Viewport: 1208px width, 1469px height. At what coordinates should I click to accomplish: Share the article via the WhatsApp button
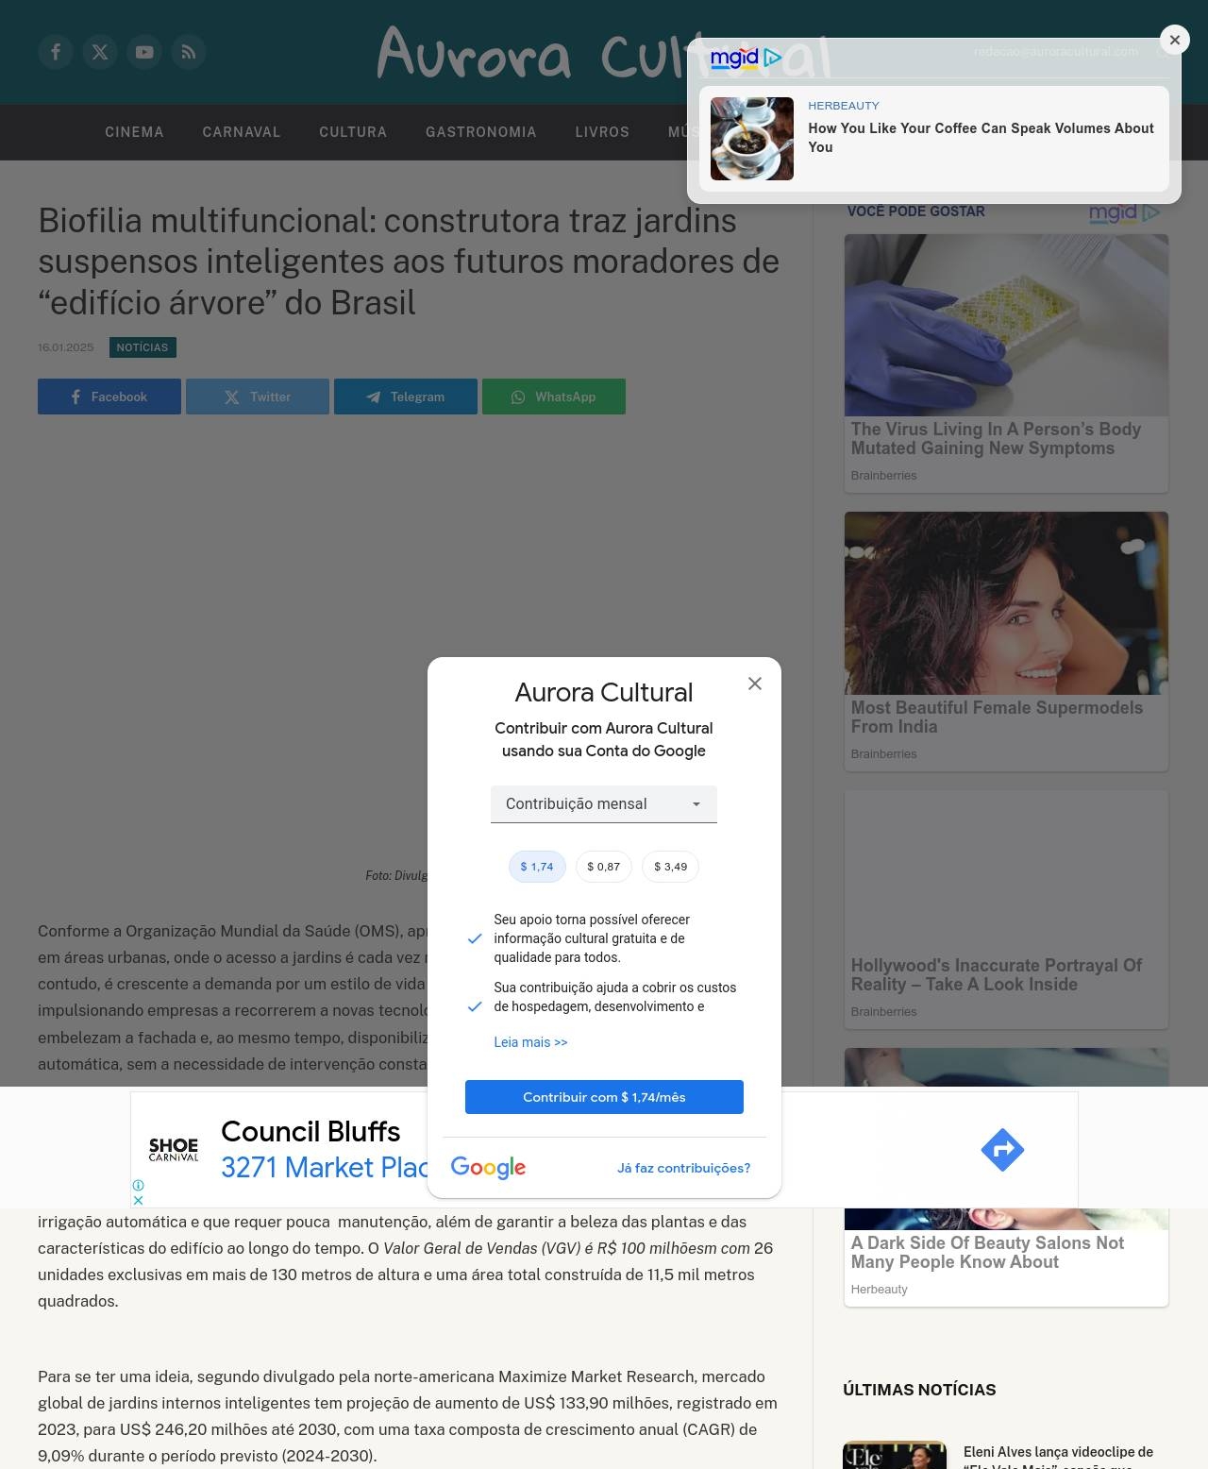[x=554, y=397]
